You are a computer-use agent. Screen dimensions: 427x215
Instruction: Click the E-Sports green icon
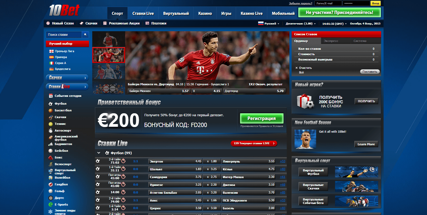pyautogui.click(x=50, y=205)
